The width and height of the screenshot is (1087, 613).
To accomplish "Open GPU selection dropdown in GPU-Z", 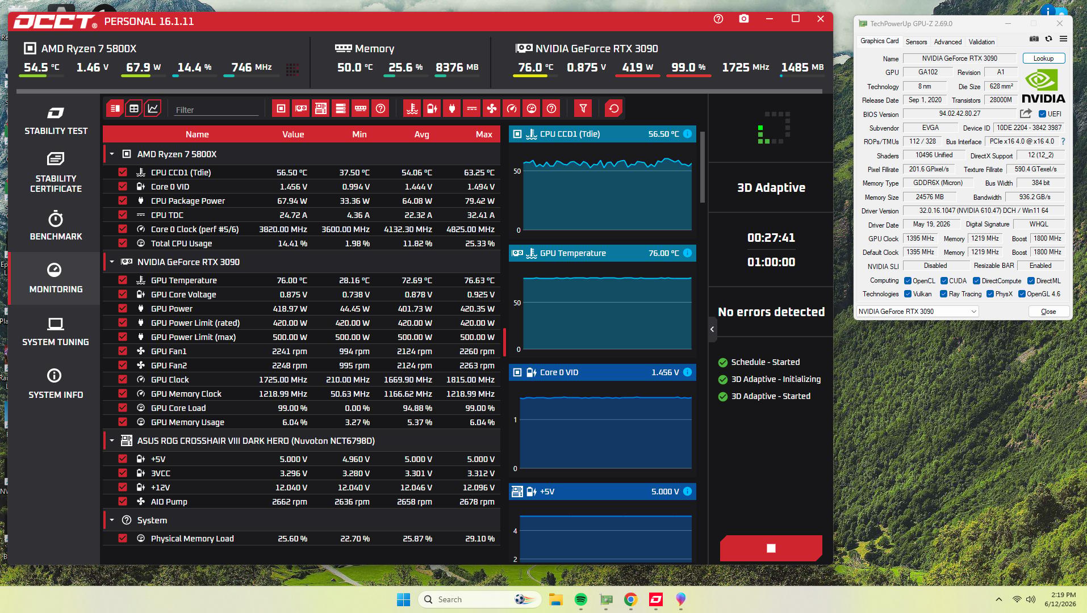I will [x=918, y=312].
